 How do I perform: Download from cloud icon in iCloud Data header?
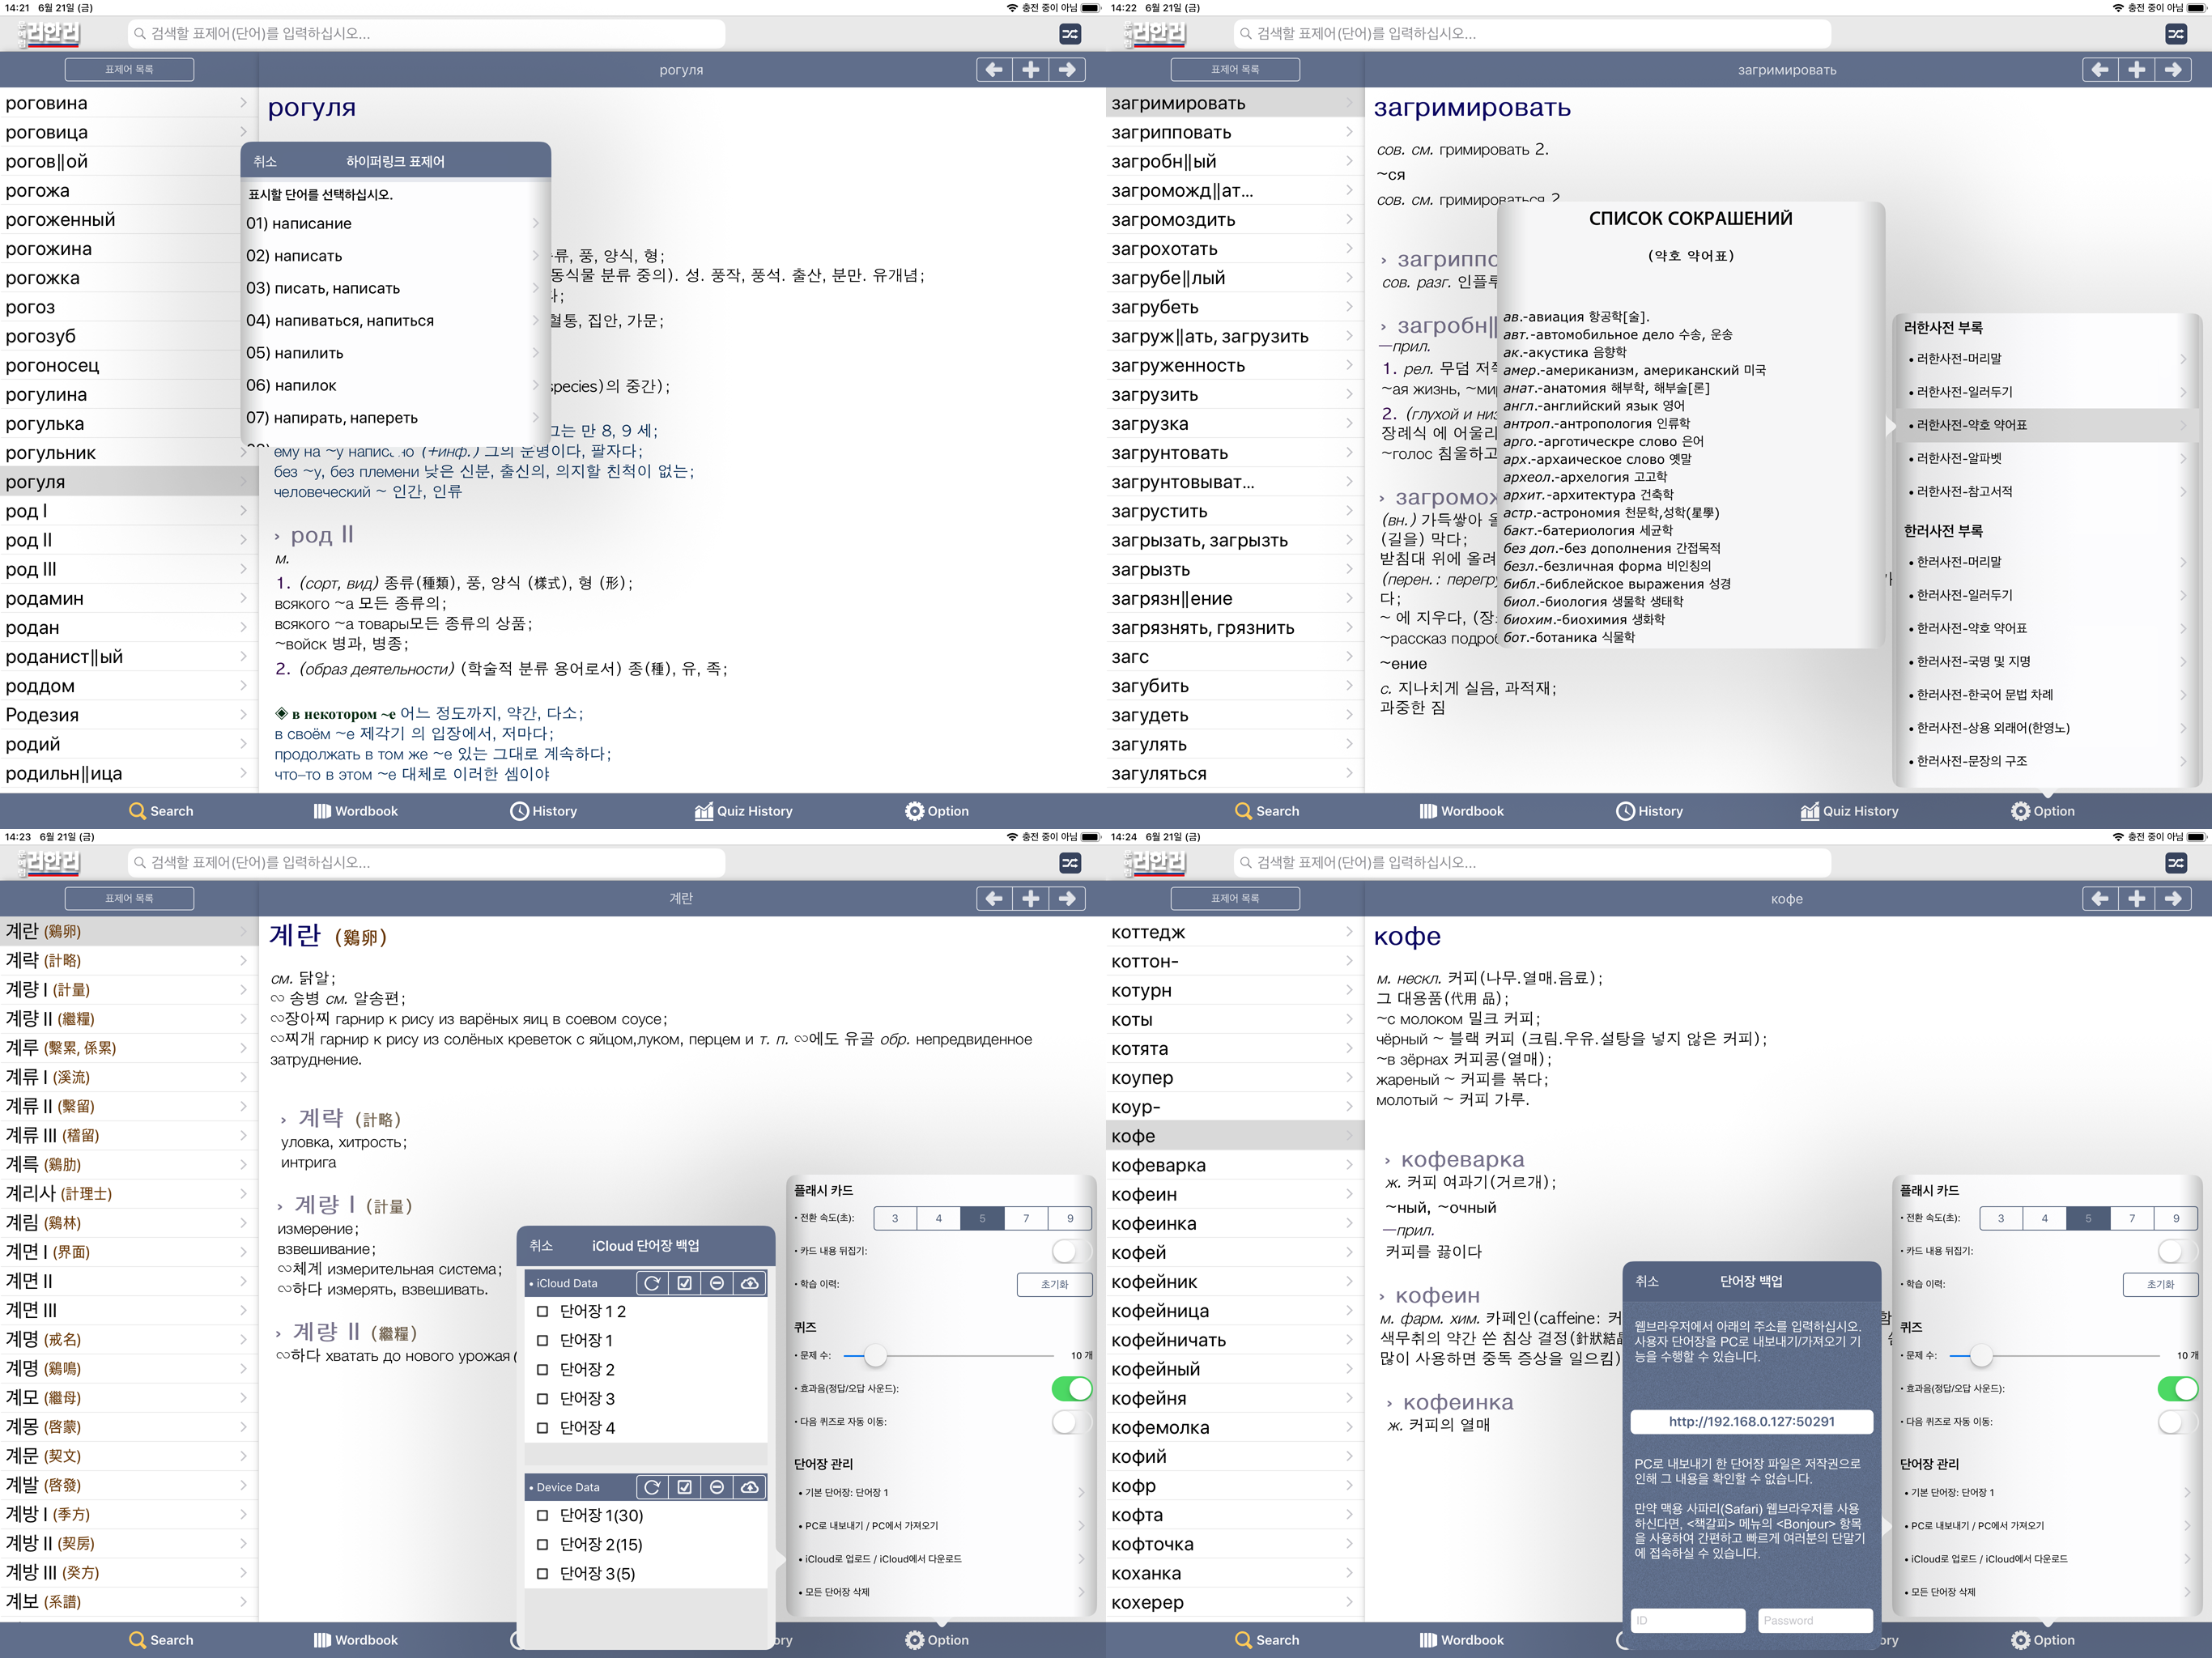coord(750,1283)
